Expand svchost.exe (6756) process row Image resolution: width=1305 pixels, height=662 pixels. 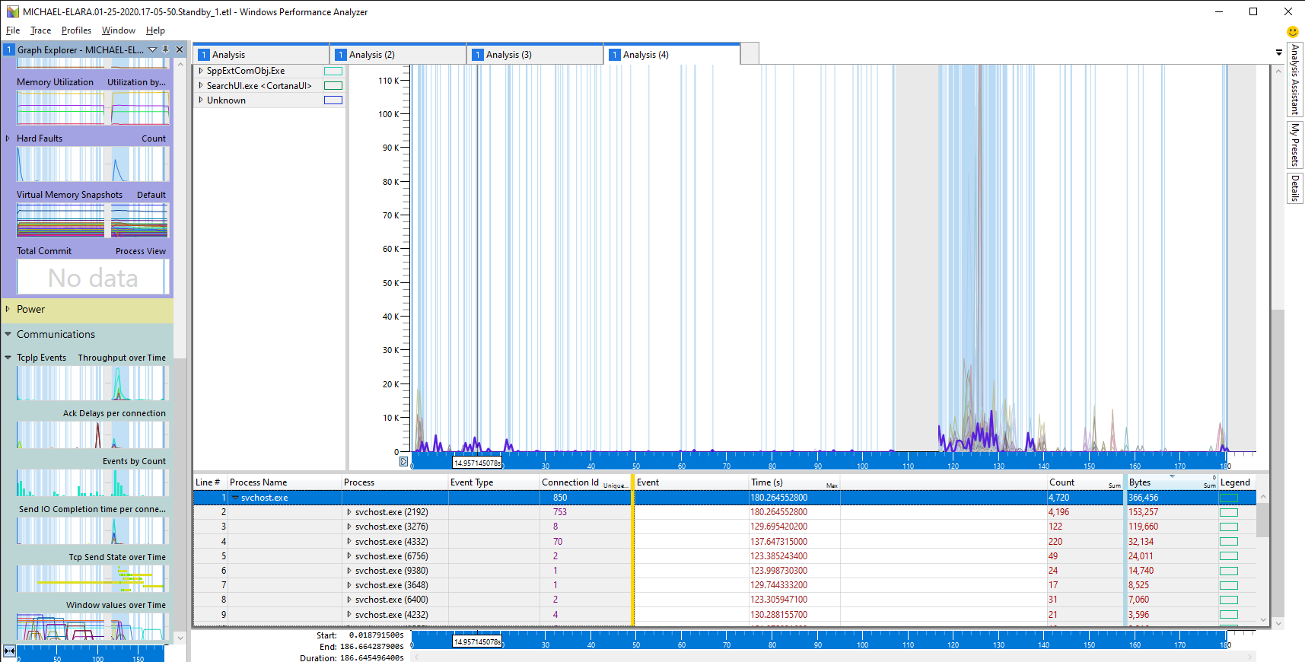(x=349, y=555)
